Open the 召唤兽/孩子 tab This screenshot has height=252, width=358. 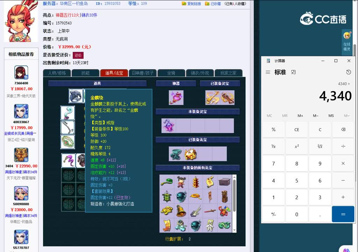pyautogui.click(x=143, y=73)
